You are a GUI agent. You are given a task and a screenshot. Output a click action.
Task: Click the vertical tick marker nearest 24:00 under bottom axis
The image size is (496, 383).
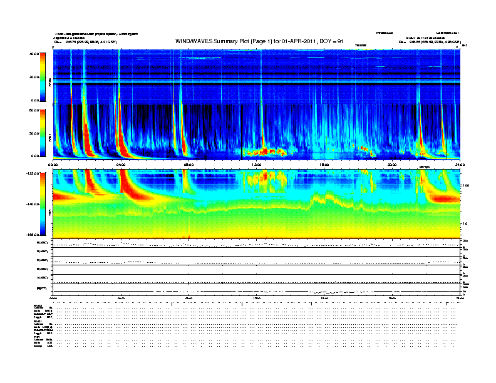click(x=447, y=304)
